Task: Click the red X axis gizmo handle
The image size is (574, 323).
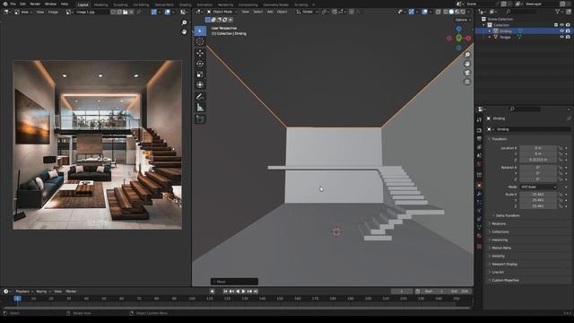Action: 468,38
